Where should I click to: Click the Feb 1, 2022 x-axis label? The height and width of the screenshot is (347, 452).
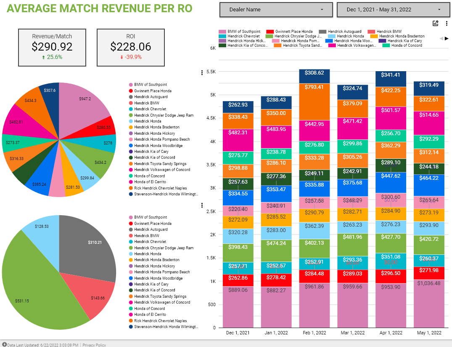[314, 333]
